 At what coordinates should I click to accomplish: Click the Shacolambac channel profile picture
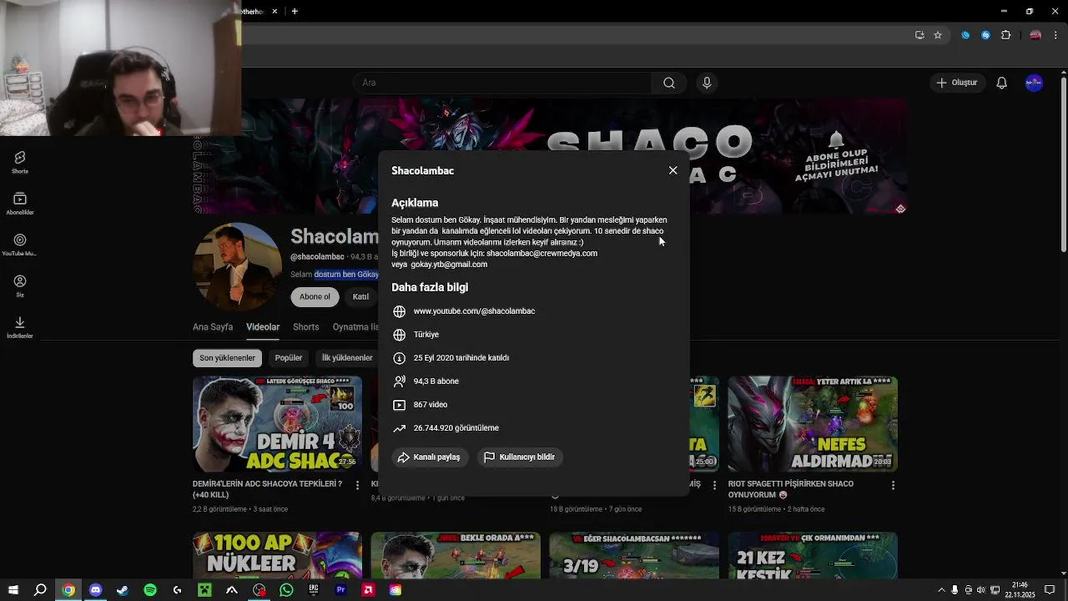pyautogui.click(x=237, y=267)
